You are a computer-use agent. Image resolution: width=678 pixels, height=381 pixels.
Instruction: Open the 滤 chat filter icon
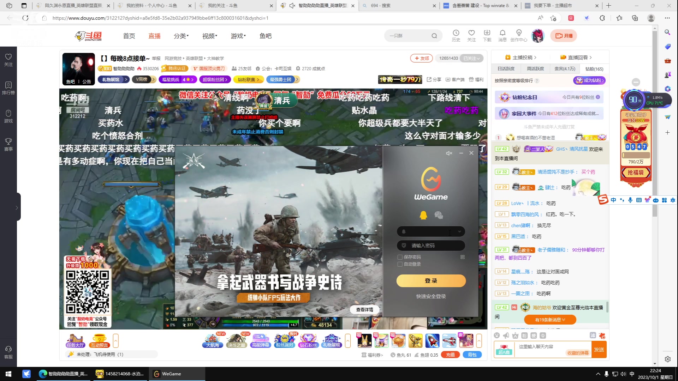pyautogui.click(x=593, y=335)
